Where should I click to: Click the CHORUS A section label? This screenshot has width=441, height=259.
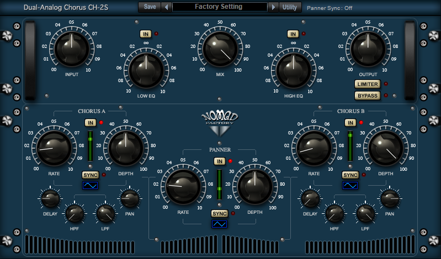tap(92, 111)
